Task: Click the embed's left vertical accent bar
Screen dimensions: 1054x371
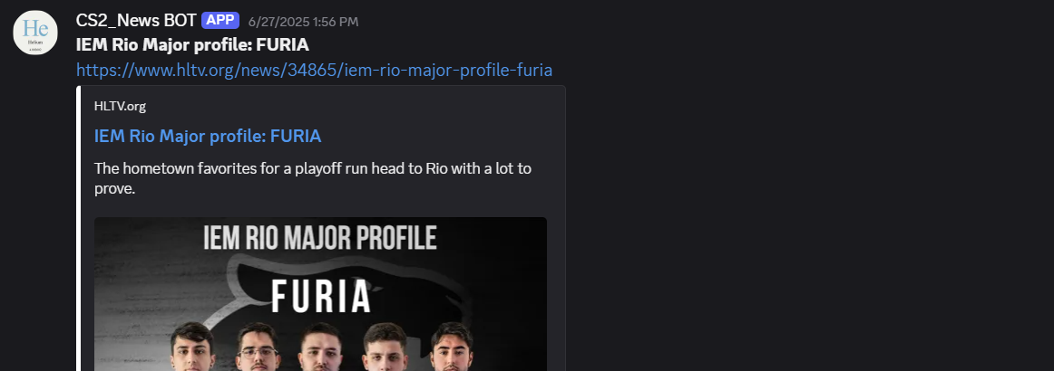Action: (79, 226)
